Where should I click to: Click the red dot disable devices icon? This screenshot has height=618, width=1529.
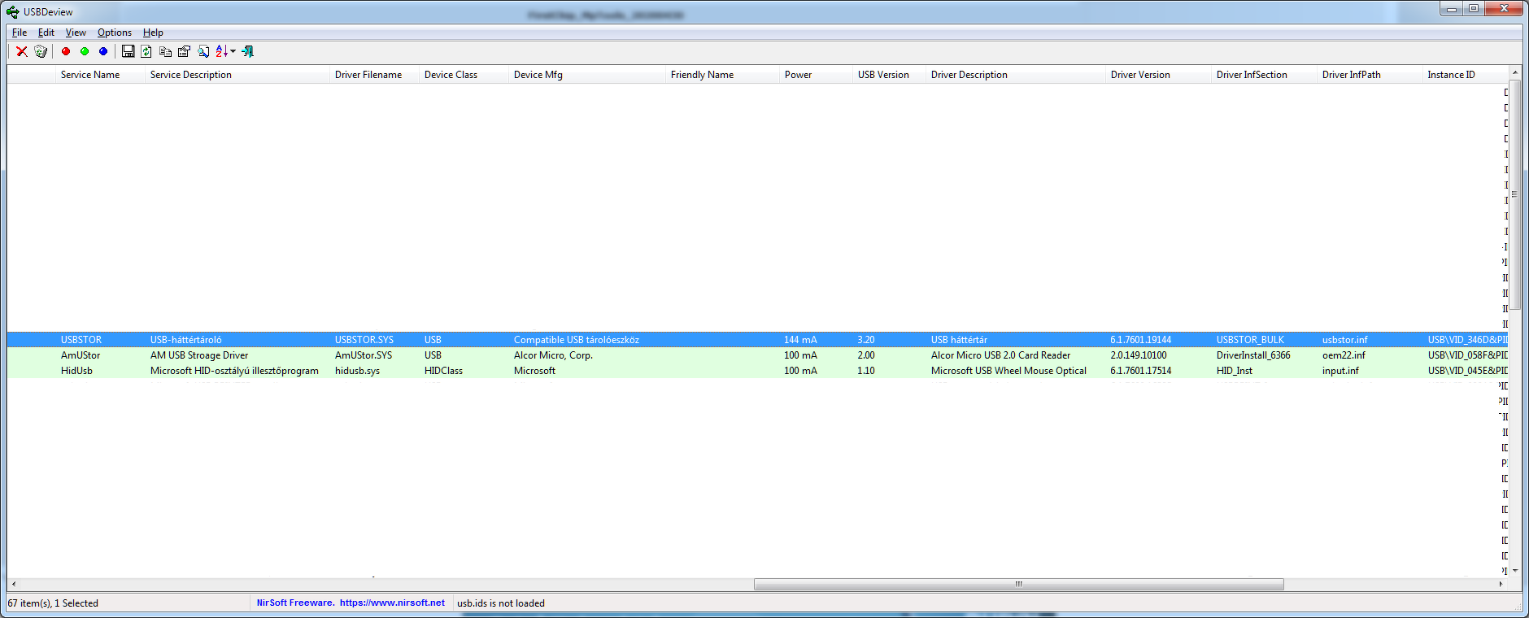pos(66,51)
